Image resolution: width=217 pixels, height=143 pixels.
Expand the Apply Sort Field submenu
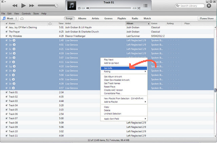[x=124, y=119]
